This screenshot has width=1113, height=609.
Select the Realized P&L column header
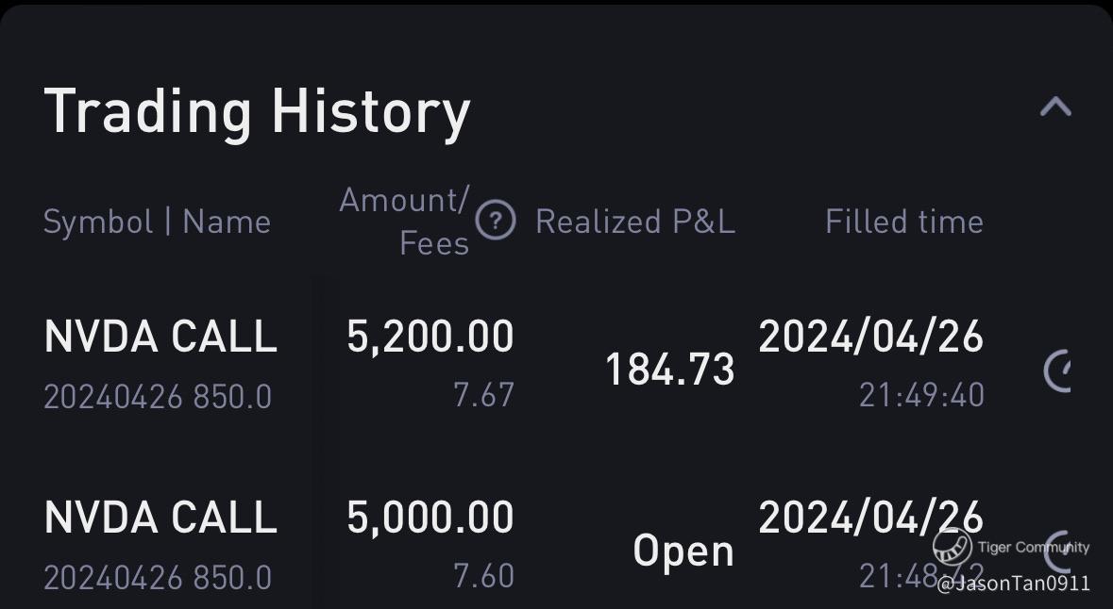[x=634, y=222]
